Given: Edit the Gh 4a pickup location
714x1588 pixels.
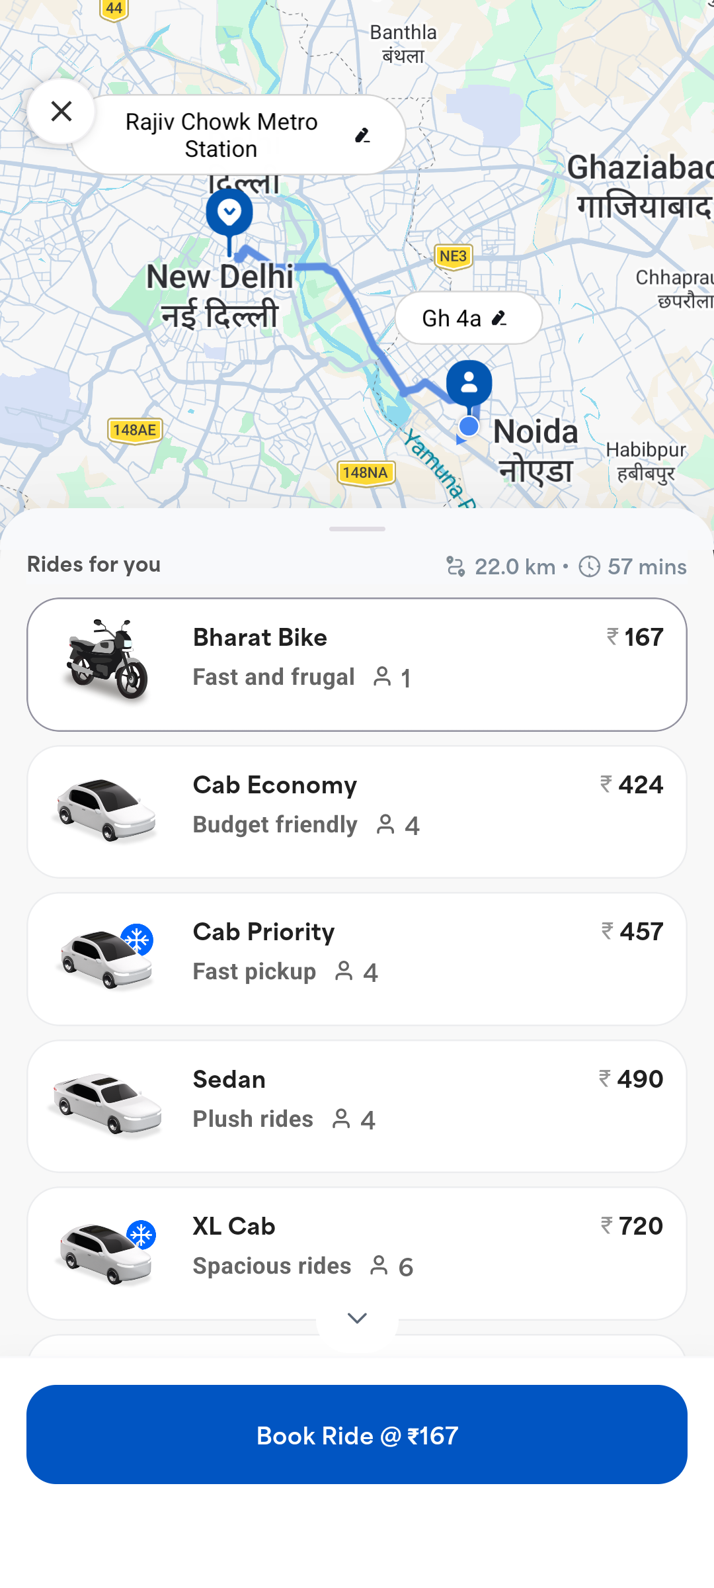Looking at the screenshot, I should 499,318.
